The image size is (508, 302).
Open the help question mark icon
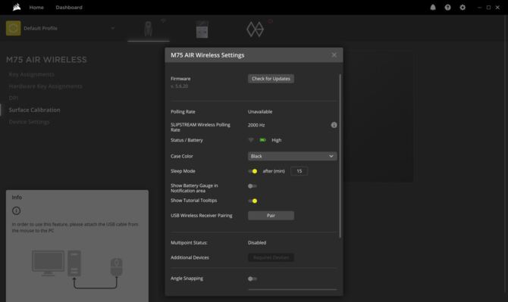(x=447, y=7)
